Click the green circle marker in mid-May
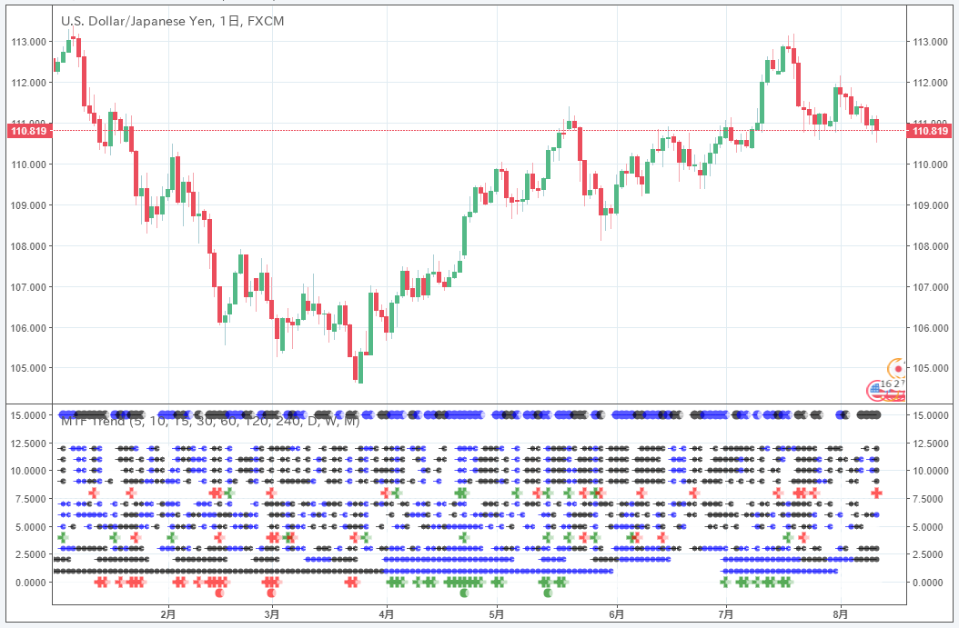The image size is (959, 628). pos(547,593)
